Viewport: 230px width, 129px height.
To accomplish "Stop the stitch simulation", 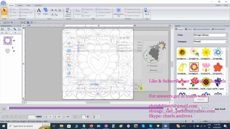I will pos(186,109).
